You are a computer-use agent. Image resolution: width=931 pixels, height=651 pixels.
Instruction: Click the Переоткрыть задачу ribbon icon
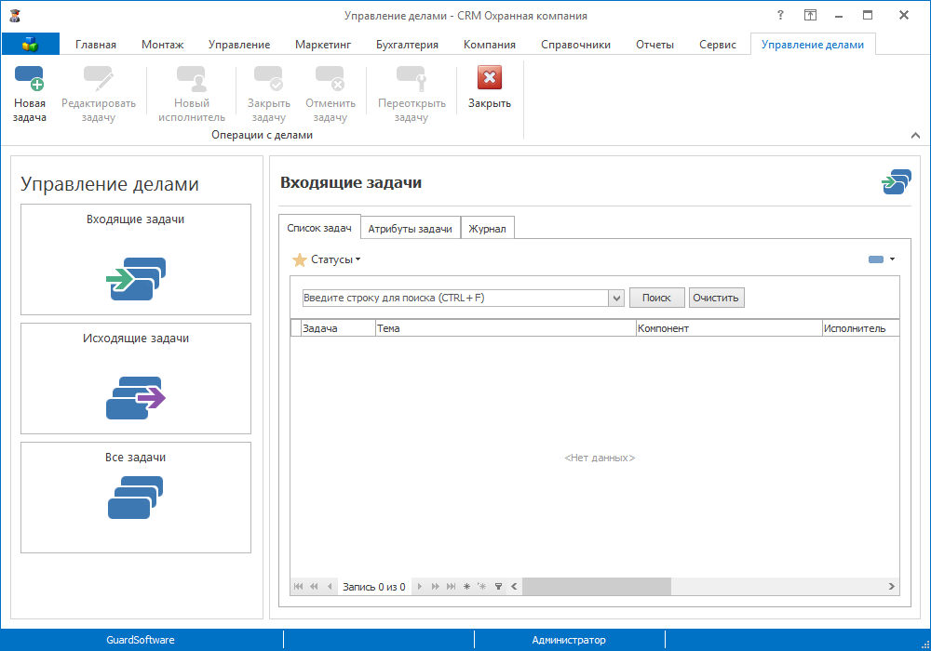[412, 78]
